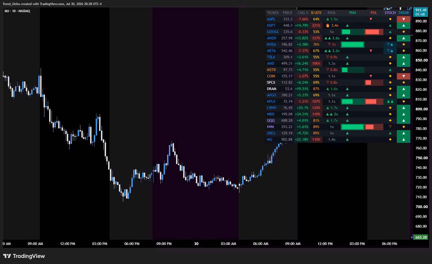Click the META PDL red down triangle
The width and height of the screenshot is (432, 264).
point(371,51)
